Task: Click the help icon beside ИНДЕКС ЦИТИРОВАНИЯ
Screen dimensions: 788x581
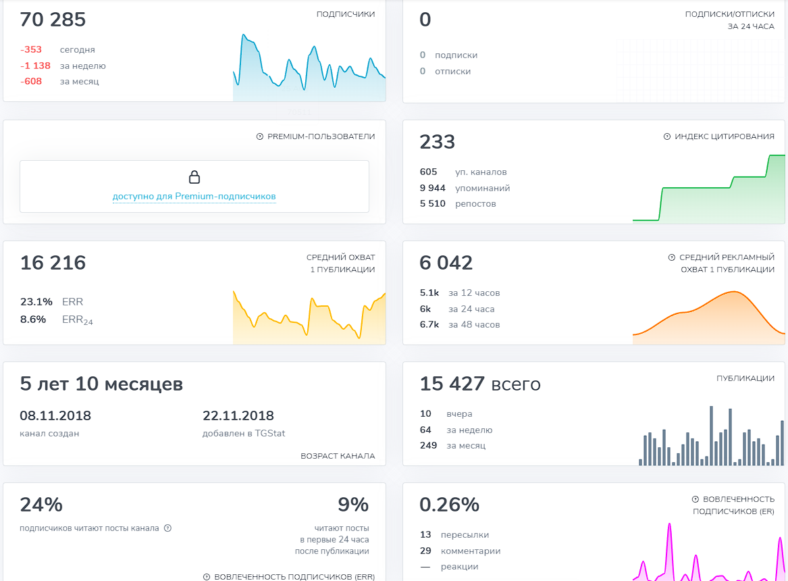Action: (667, 136)
